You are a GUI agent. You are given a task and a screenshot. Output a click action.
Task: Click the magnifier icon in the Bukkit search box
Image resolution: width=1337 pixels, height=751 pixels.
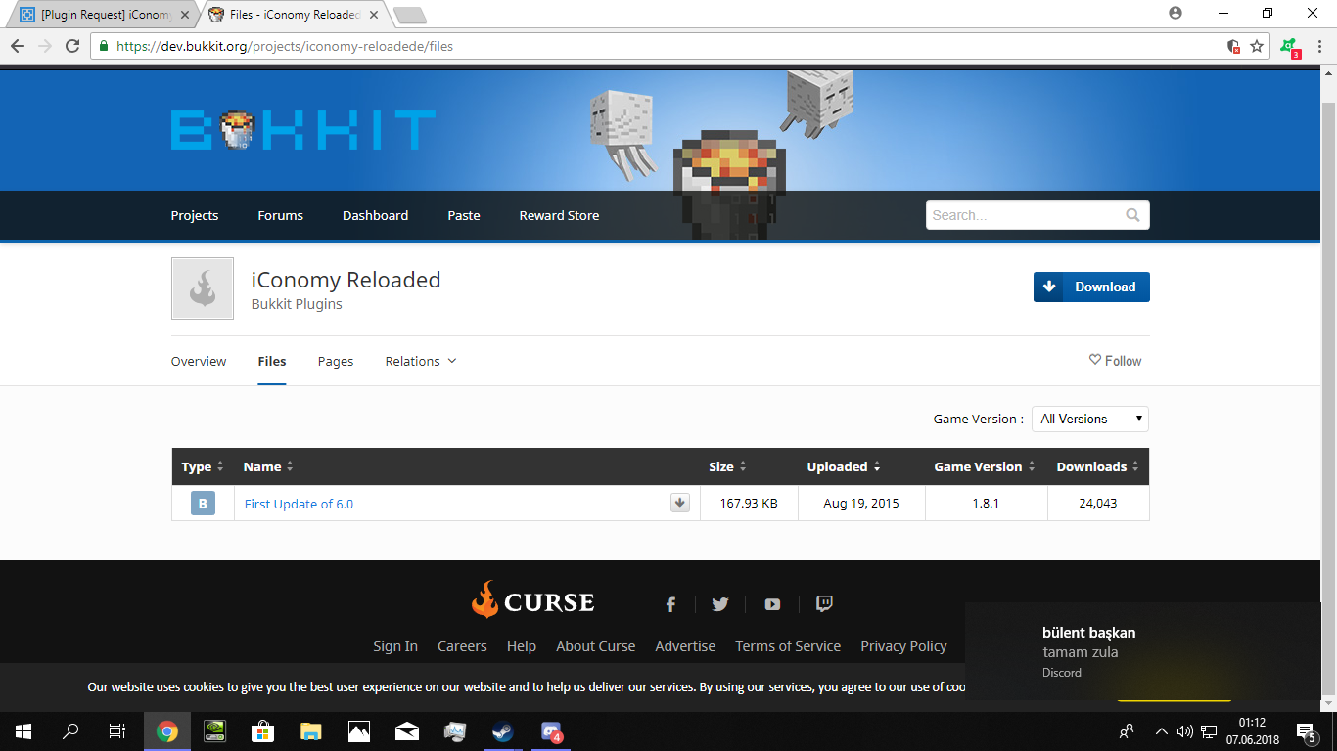1132,215
